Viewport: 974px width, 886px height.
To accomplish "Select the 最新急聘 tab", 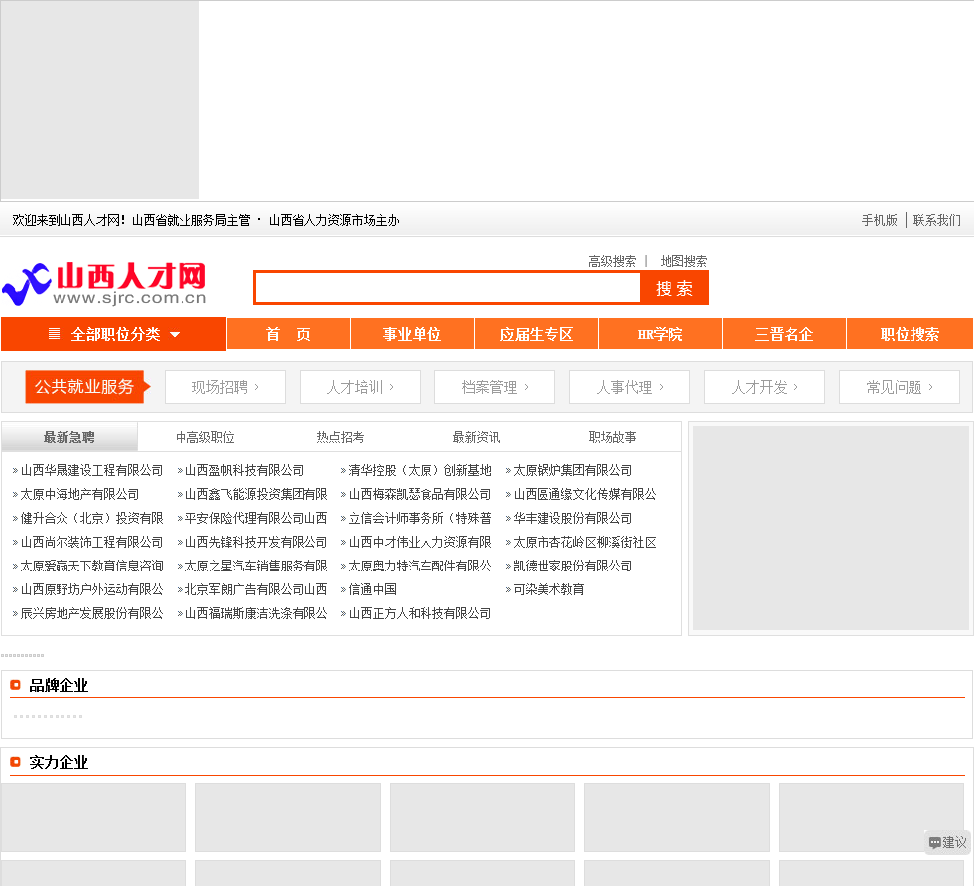I will pos(69,437).
